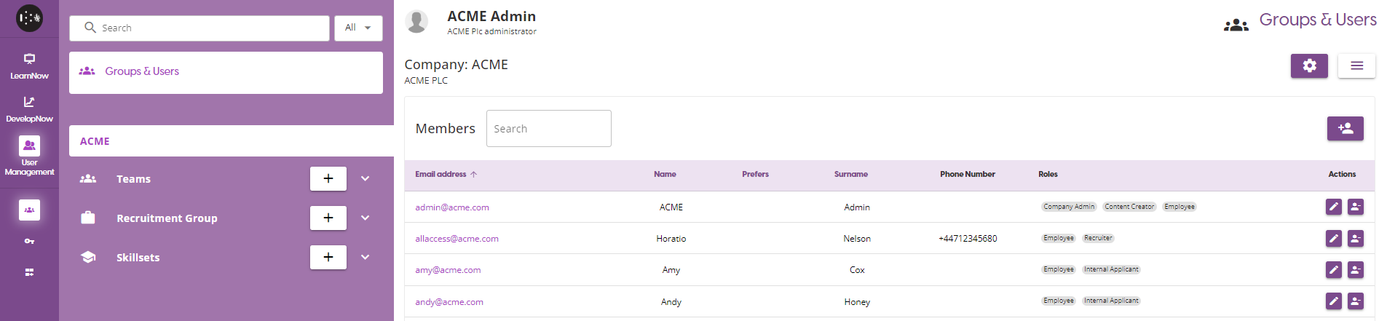Add a new team with plus button
The height and width of the screenshot is (321, 1379).
328,178
